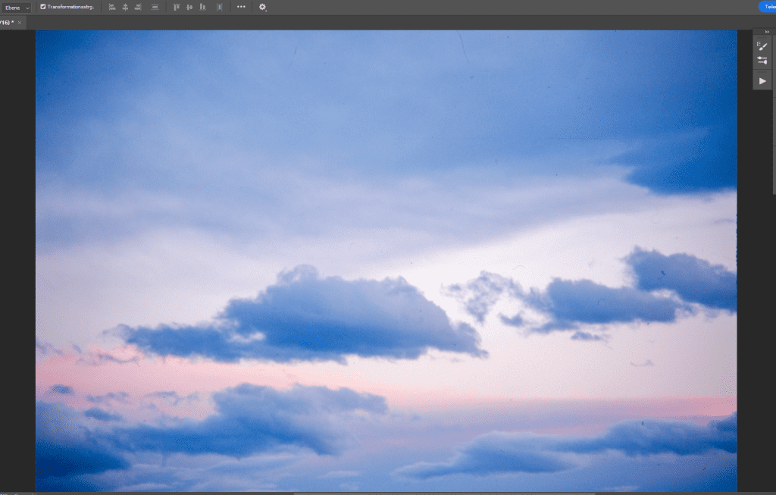Click the distribute horizontally icon

pyautogui.click(x=219, y=7)
